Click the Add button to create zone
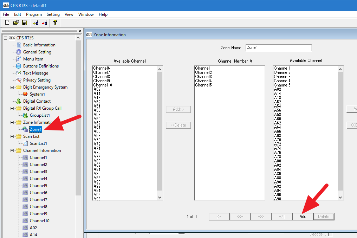 (303, 217)
